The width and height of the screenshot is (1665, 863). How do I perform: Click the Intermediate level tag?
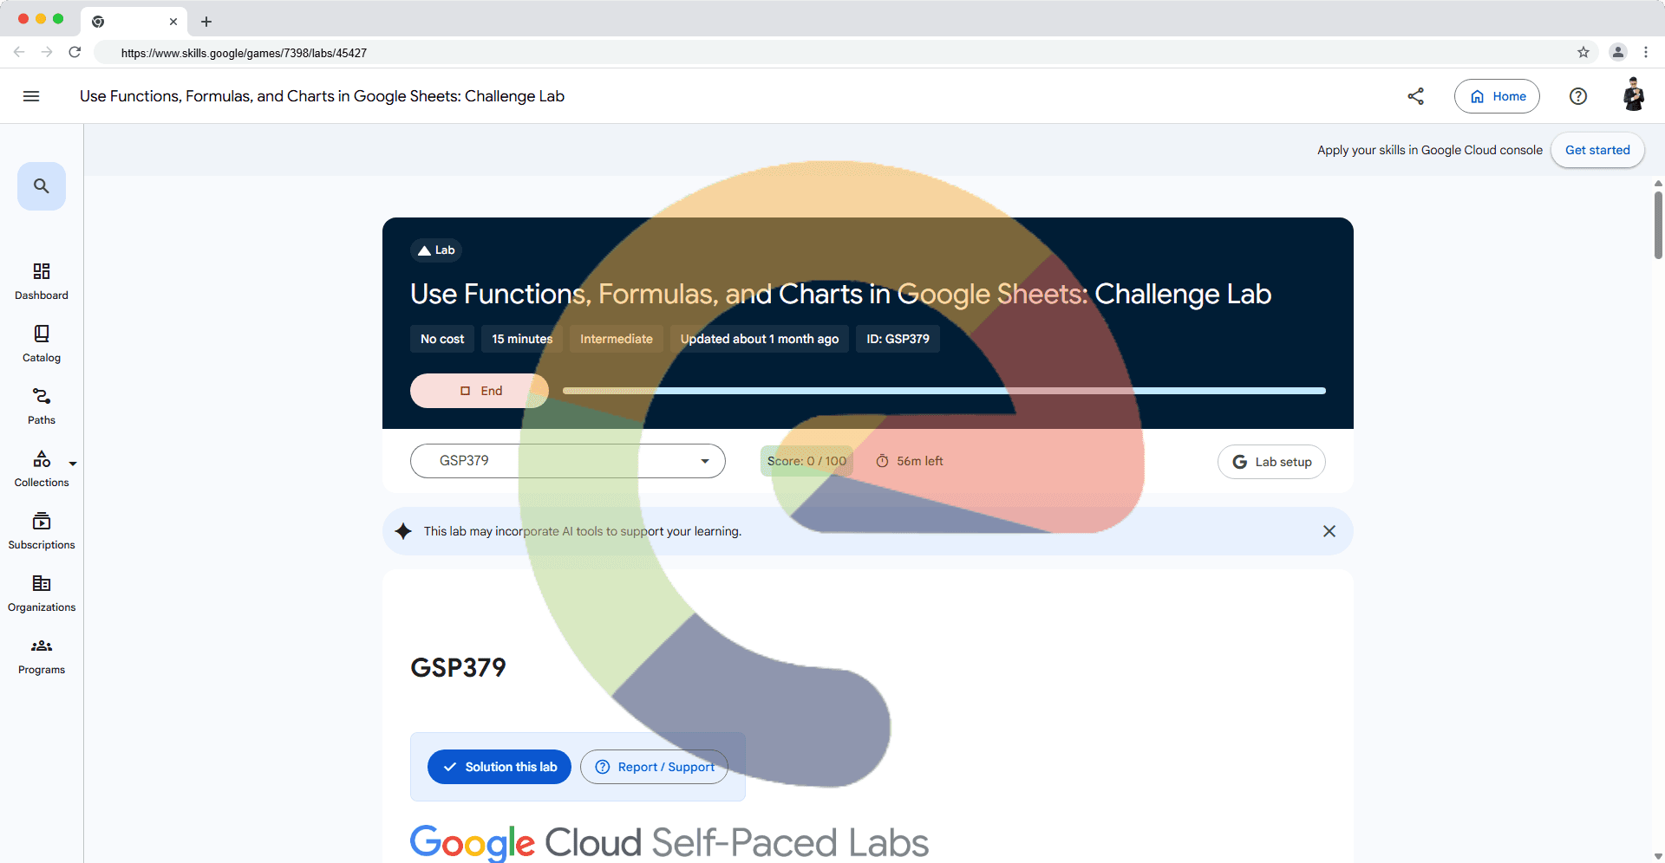(617, 339)
